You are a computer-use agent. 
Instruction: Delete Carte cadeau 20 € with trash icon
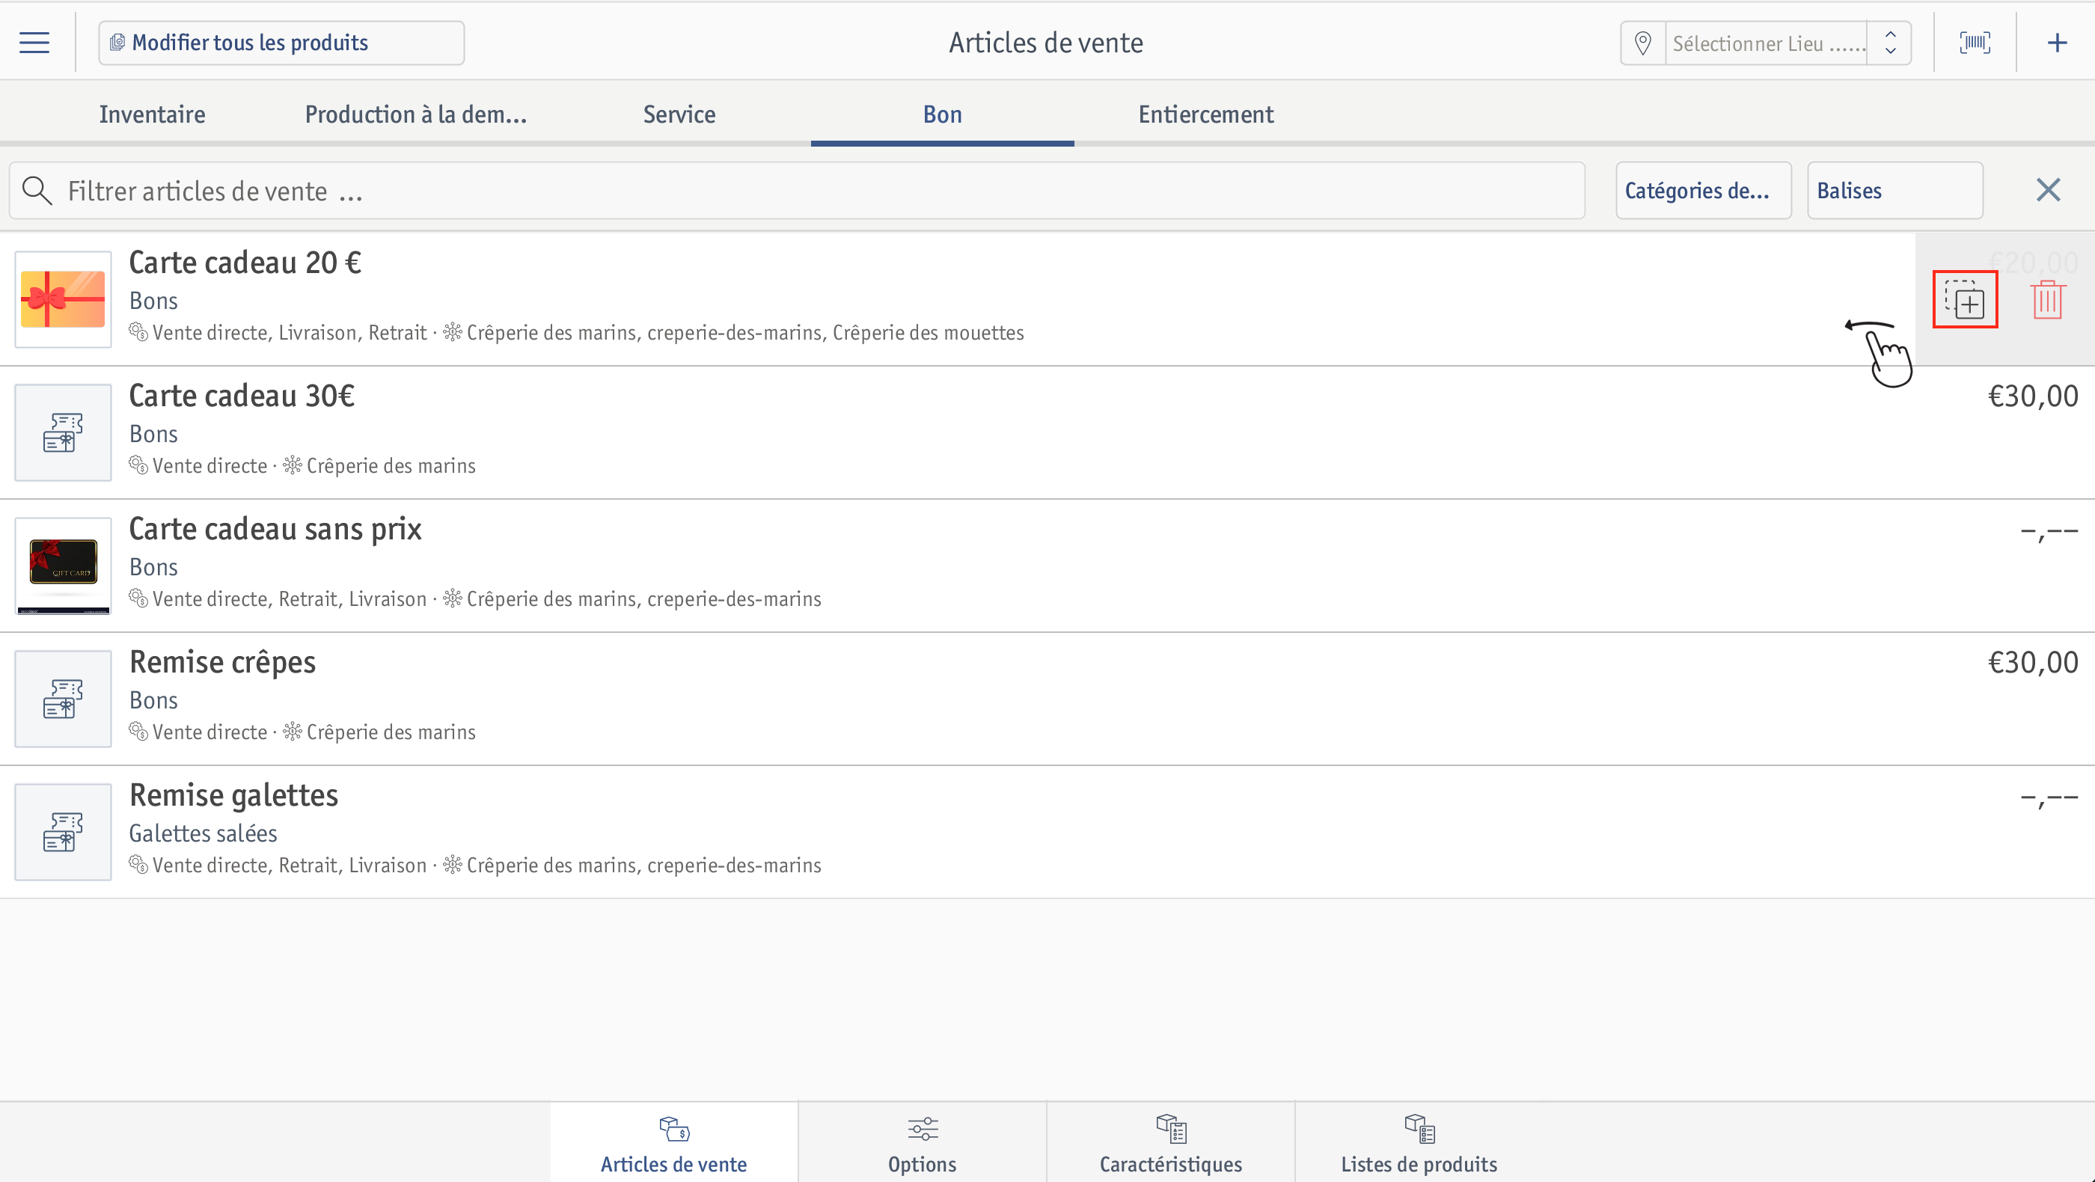pos(2047,299)
